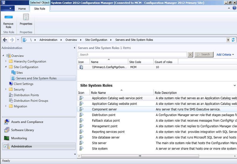Open help via question mark icon
Screen dimensions: 237x164
(x=234, y=8)
